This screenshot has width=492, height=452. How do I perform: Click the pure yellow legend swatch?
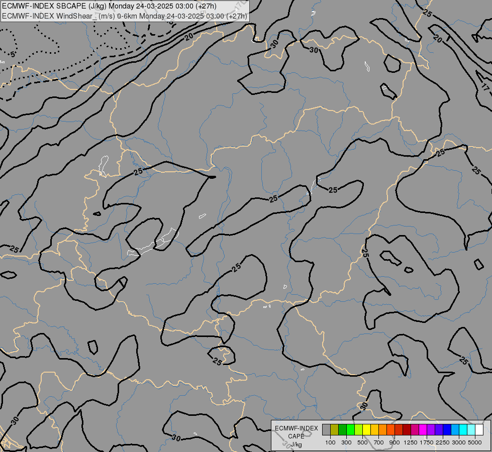[x=366, y=430]
